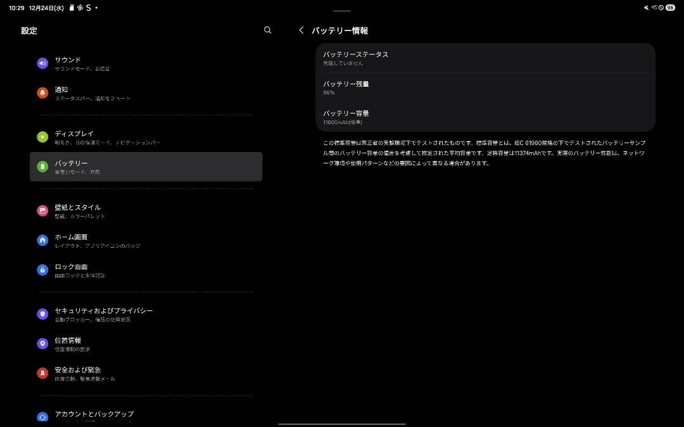
Task: Click the green ディスプレイ sun icon
Action: [x=42, y=137]
